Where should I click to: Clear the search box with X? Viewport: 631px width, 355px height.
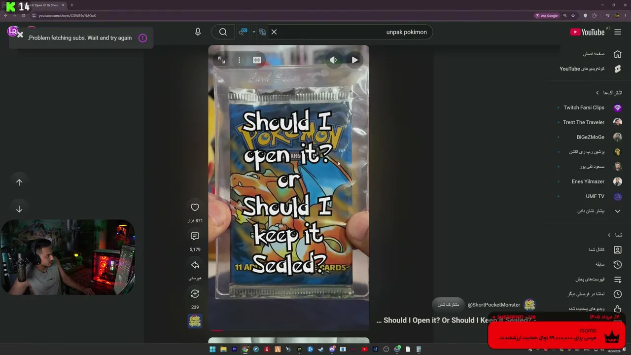(274, 32)
